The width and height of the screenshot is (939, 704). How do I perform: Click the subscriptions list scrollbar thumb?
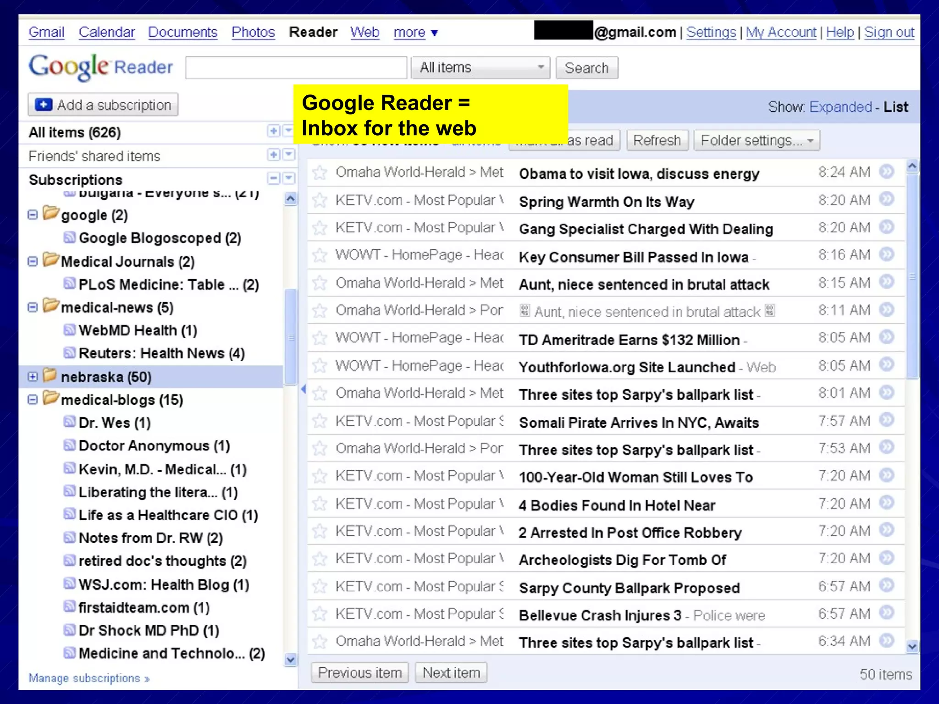(291, 337)
